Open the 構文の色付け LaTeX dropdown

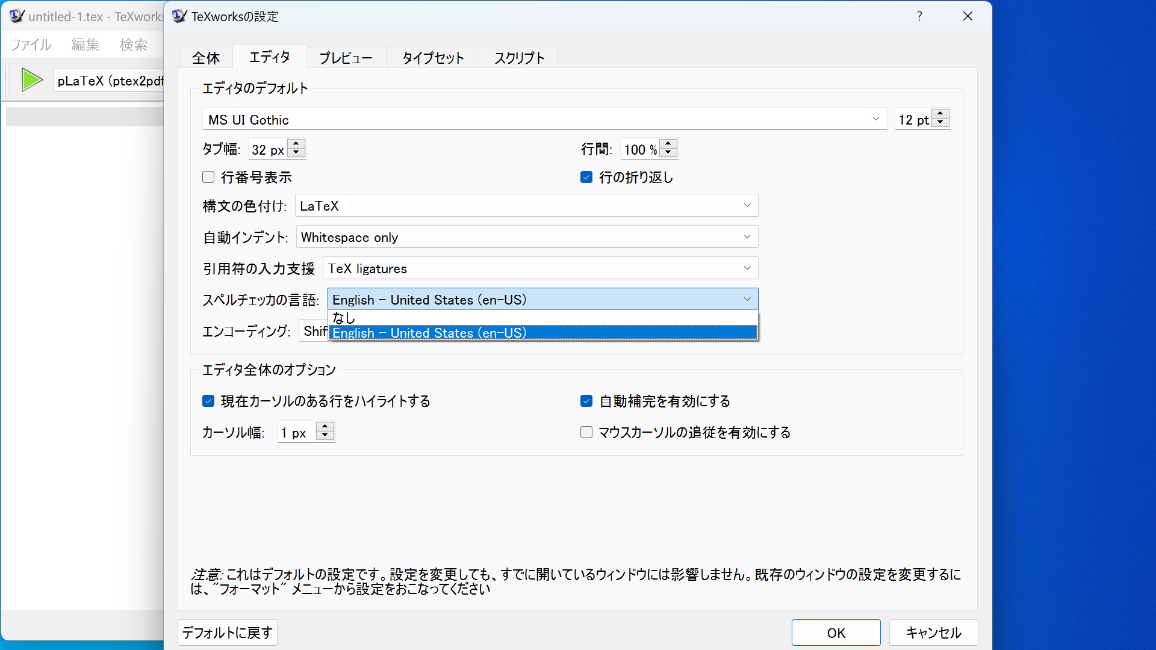click(526, 206)
